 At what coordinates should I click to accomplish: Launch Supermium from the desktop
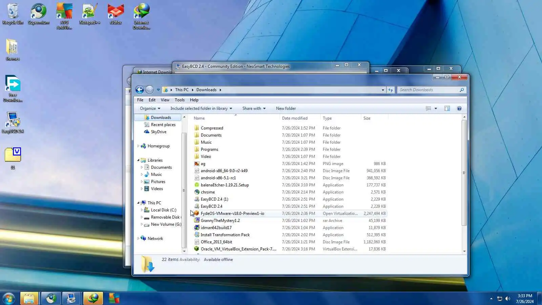pyautogui.click(x=39, y=14)
